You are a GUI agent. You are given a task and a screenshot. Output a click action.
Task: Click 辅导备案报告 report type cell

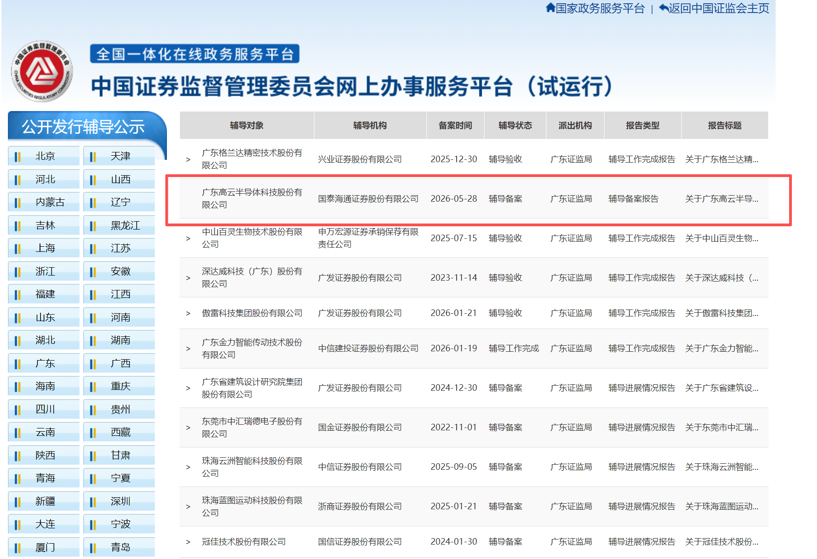633,199
